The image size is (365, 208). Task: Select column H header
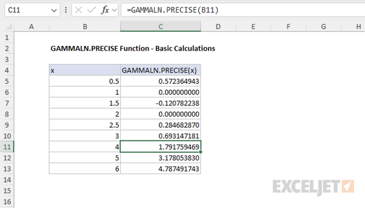click(353, 26)
